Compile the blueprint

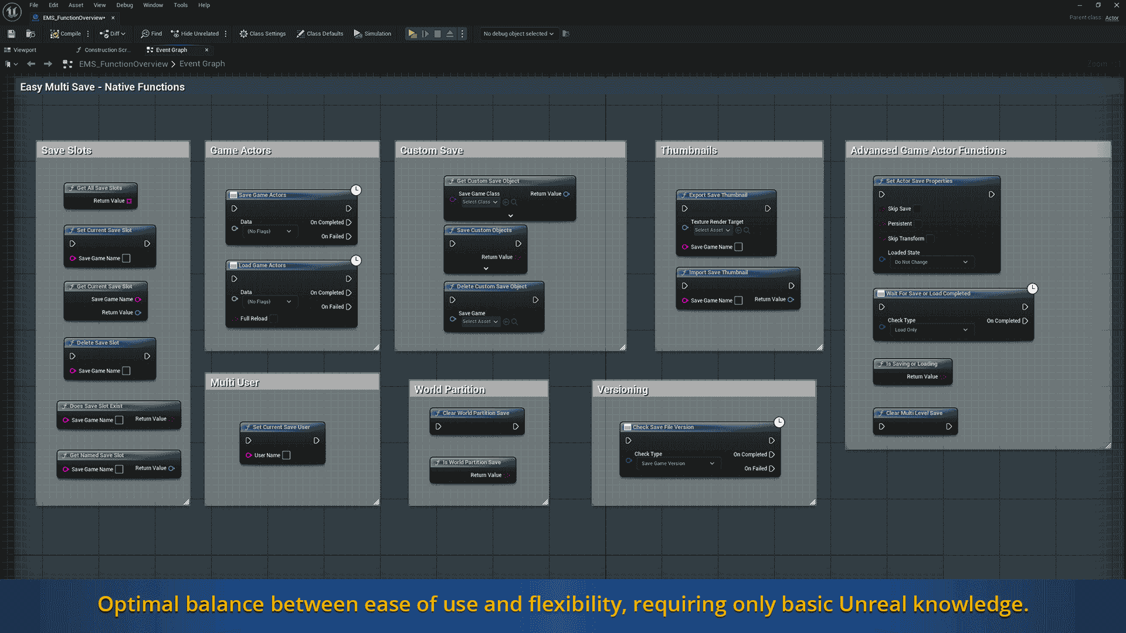[66, 34]
